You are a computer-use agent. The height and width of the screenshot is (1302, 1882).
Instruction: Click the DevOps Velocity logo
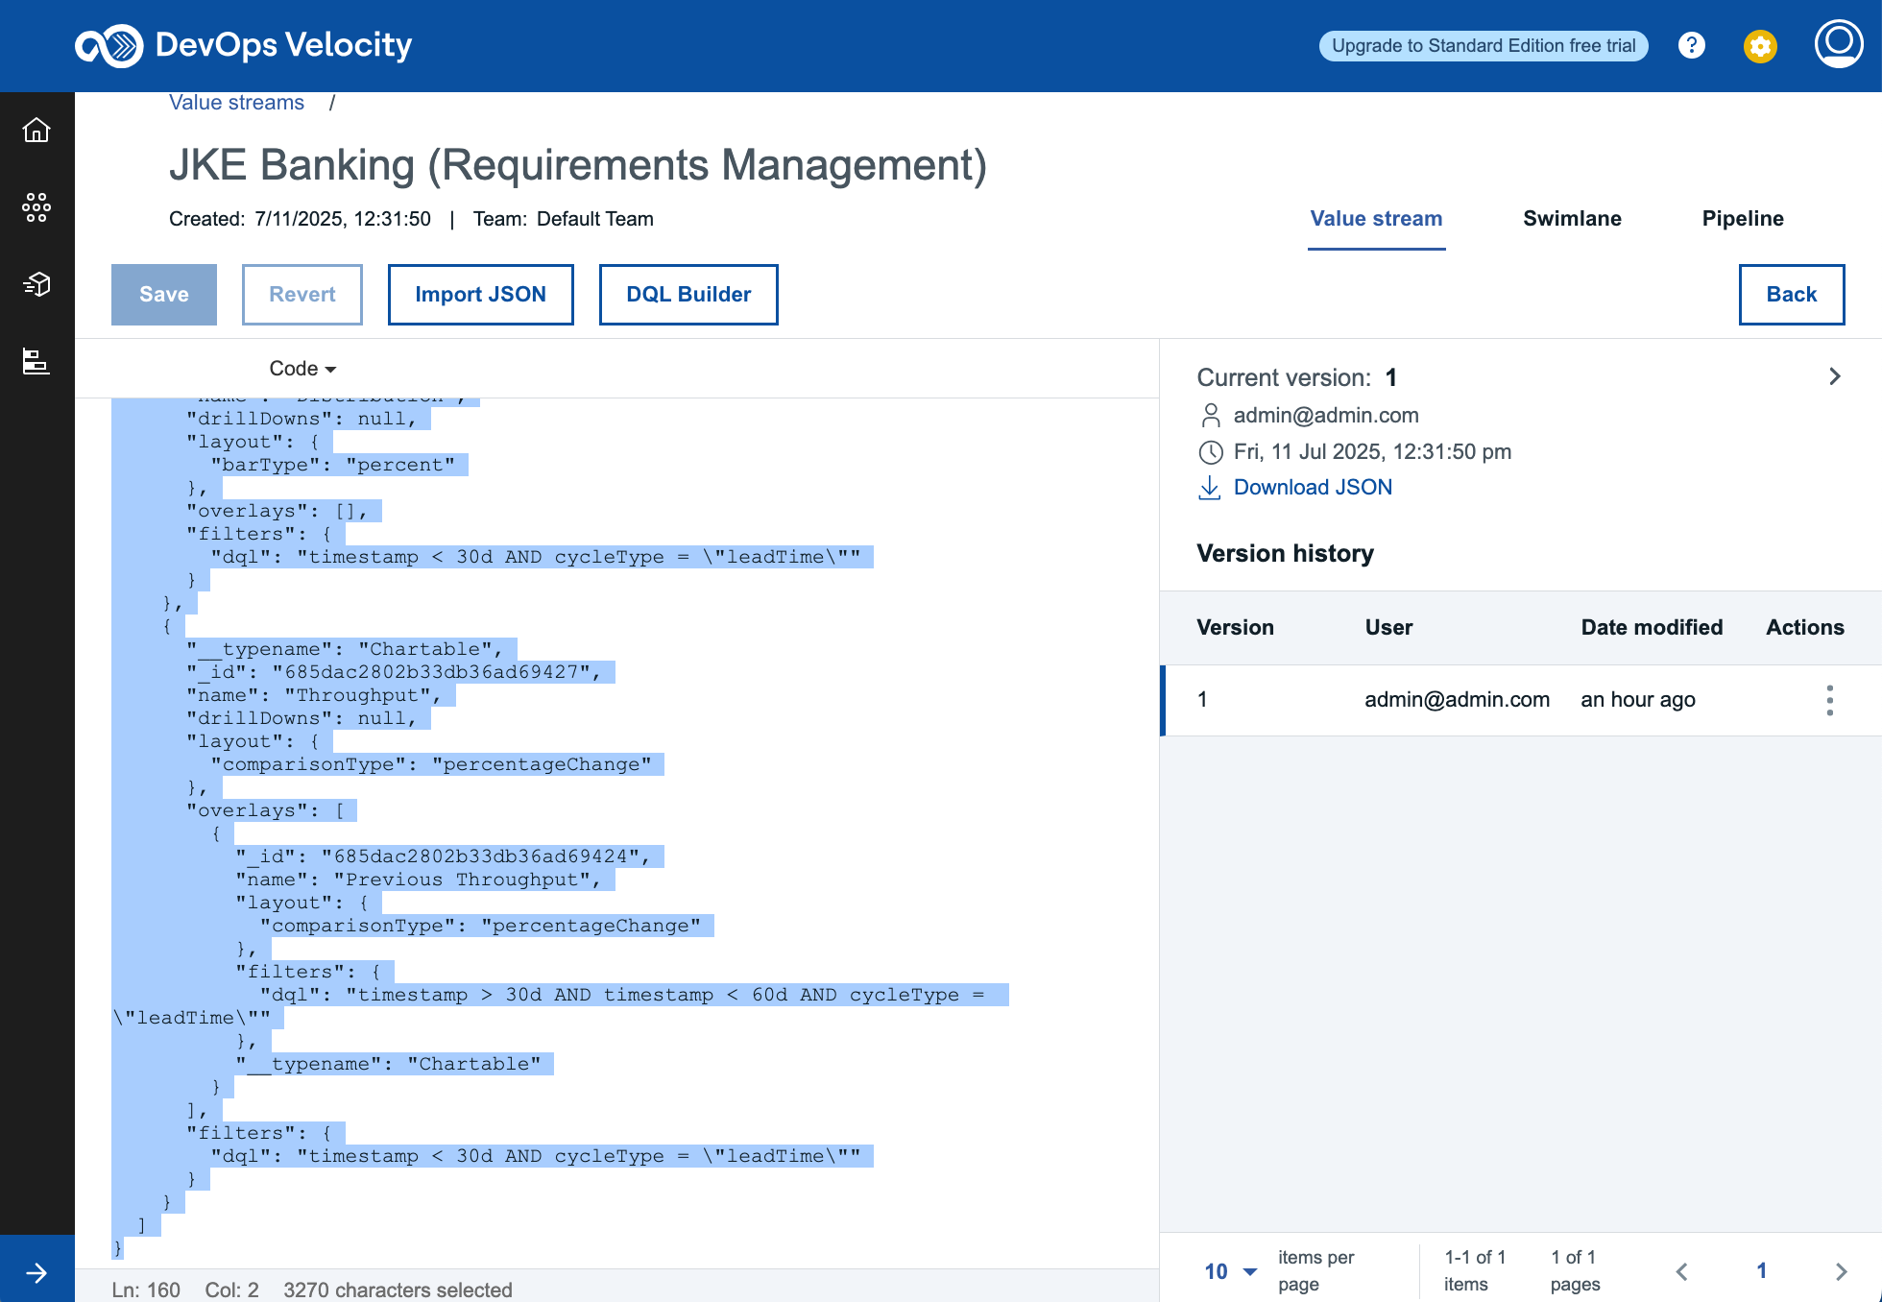click(244, 45)
